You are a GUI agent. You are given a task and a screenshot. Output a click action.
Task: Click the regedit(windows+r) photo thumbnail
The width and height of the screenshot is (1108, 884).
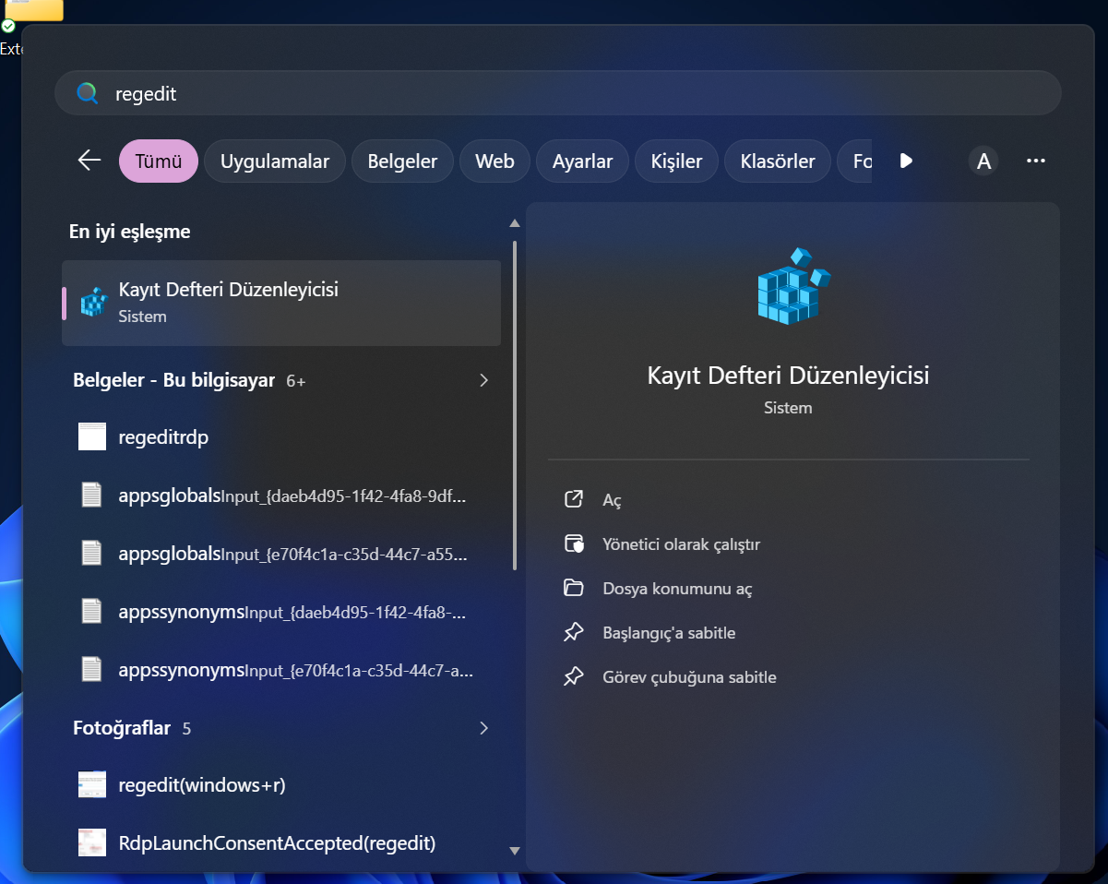(92, 785)
